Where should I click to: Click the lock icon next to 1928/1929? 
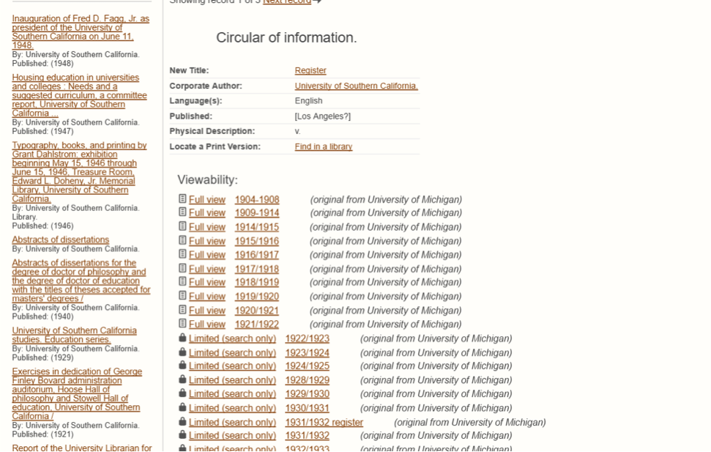tap(182, 380)
